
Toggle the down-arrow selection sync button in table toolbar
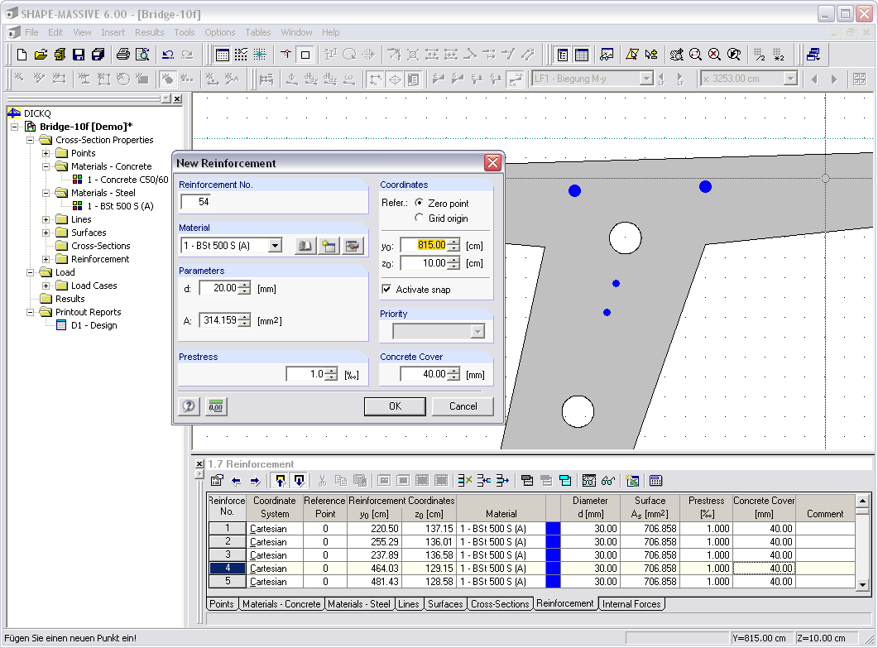299,481
